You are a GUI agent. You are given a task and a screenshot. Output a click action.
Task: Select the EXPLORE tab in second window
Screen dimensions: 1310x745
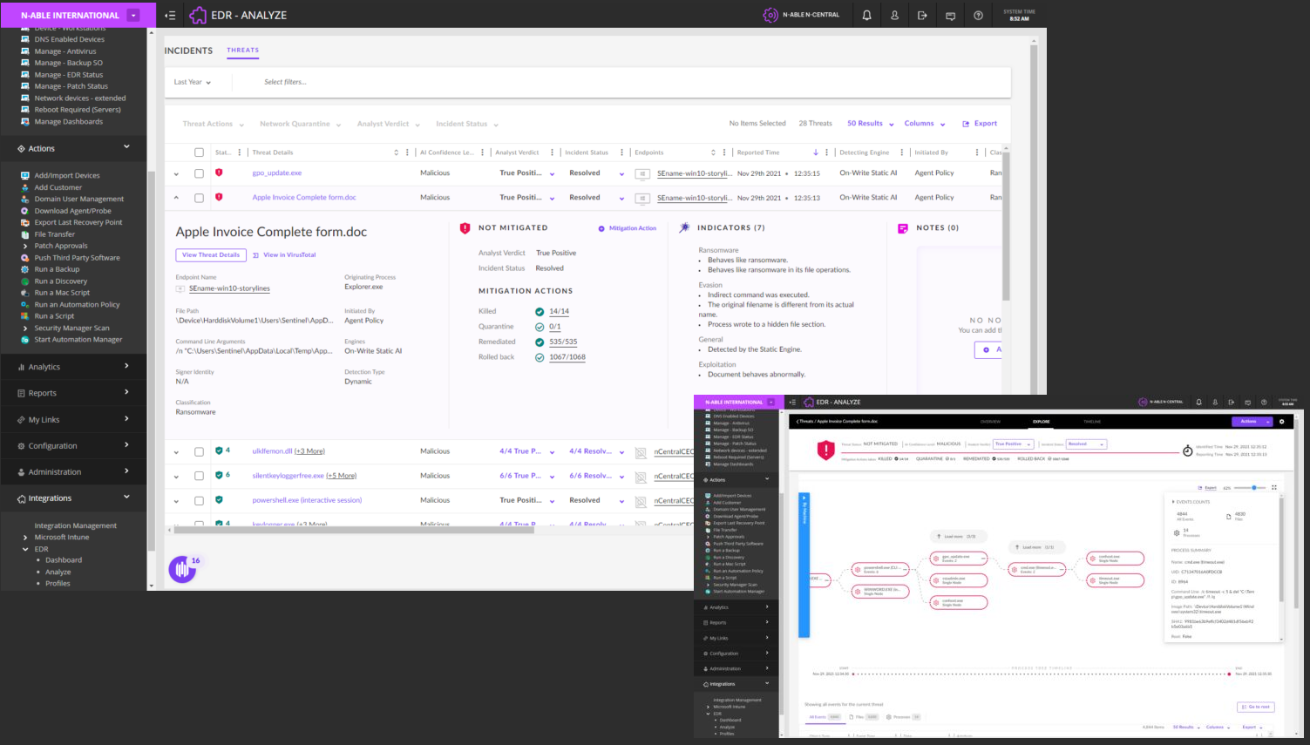pos(1042,422)
